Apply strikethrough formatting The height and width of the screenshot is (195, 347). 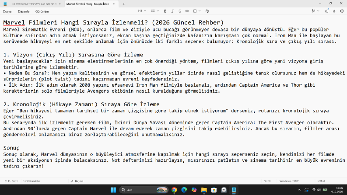pyautogui.click(x=180, y=11)
